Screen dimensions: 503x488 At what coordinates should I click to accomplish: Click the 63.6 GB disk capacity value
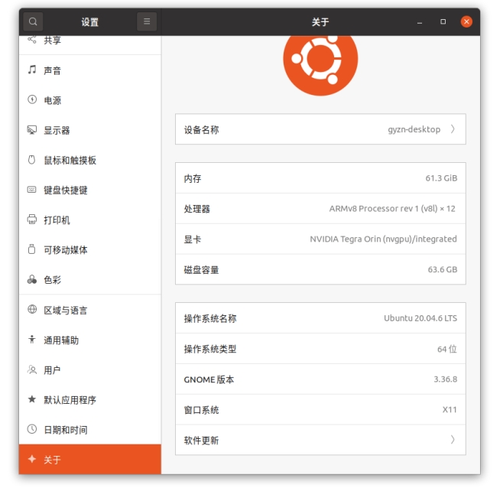click(x=443, y=269)
